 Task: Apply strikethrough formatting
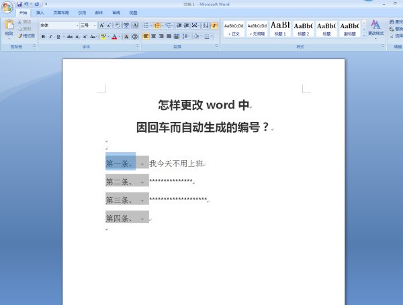[x=70, y=37]
